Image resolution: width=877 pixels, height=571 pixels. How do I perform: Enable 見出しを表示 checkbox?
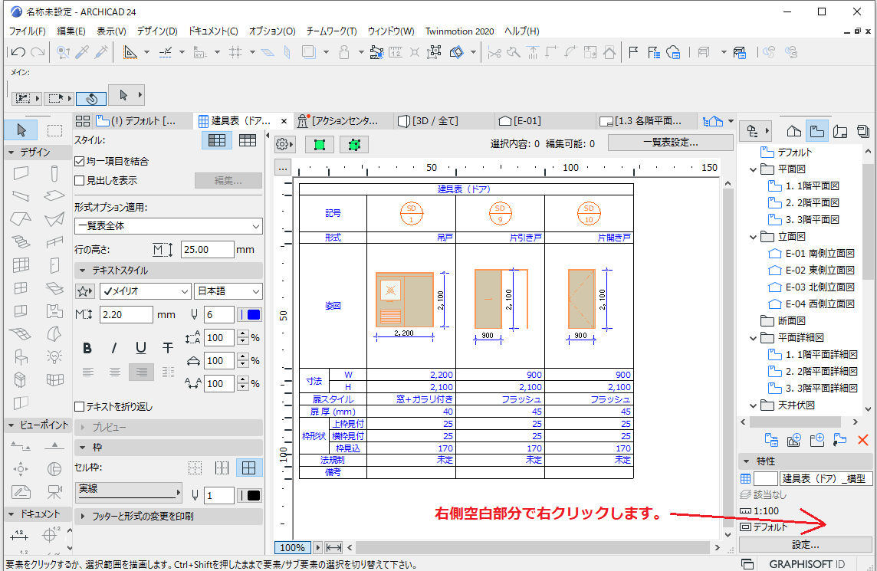click(x=80, y=181)
